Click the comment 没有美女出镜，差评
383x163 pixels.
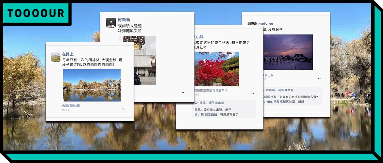click(217, 110)
